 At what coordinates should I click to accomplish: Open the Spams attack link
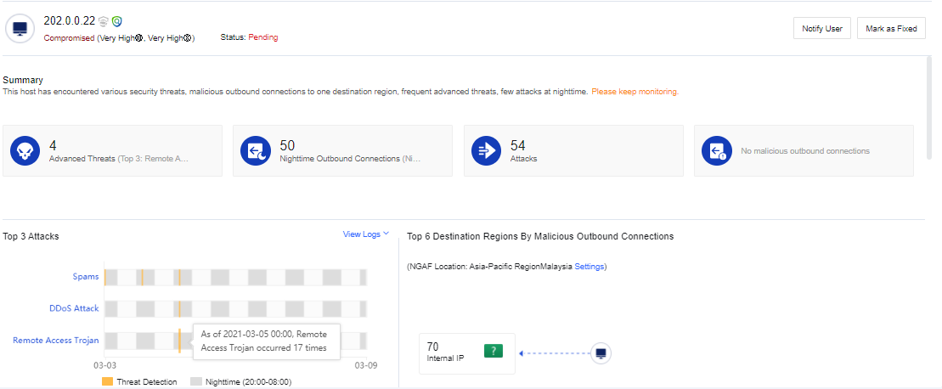[x=86, y=277]
